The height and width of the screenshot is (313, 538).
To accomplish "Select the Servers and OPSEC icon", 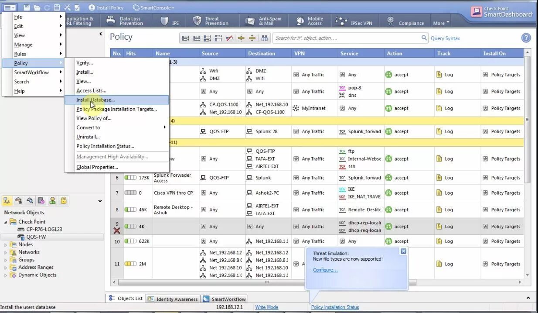I will (41, 200).
